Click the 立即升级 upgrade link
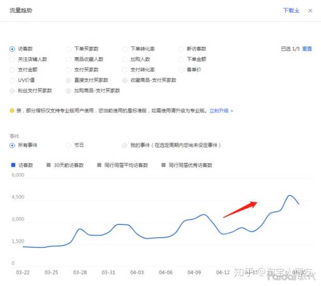The image size is (321, 286). (221, 111)
